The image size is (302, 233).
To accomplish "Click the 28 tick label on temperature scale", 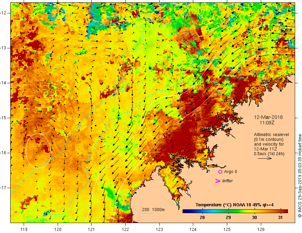I will click(202, 218).
